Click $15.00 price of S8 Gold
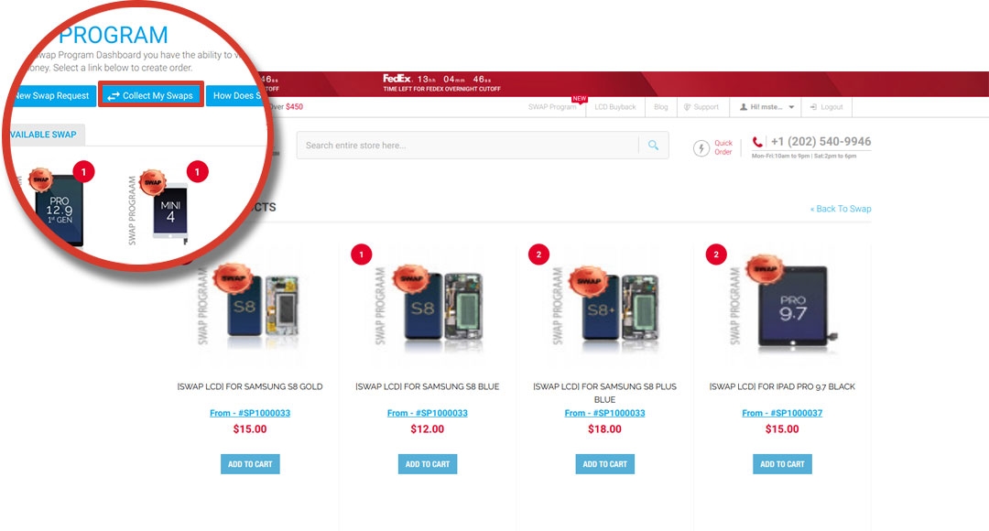Screen dimensions: 989x531 pos(250,429)
